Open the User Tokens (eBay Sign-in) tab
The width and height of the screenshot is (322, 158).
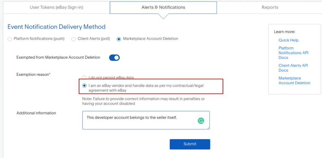pos(56,7)
